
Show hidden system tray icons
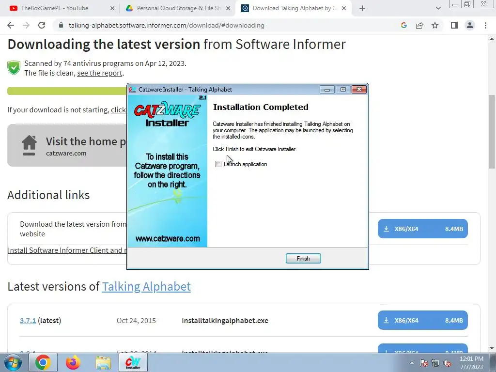pos(412,363)
